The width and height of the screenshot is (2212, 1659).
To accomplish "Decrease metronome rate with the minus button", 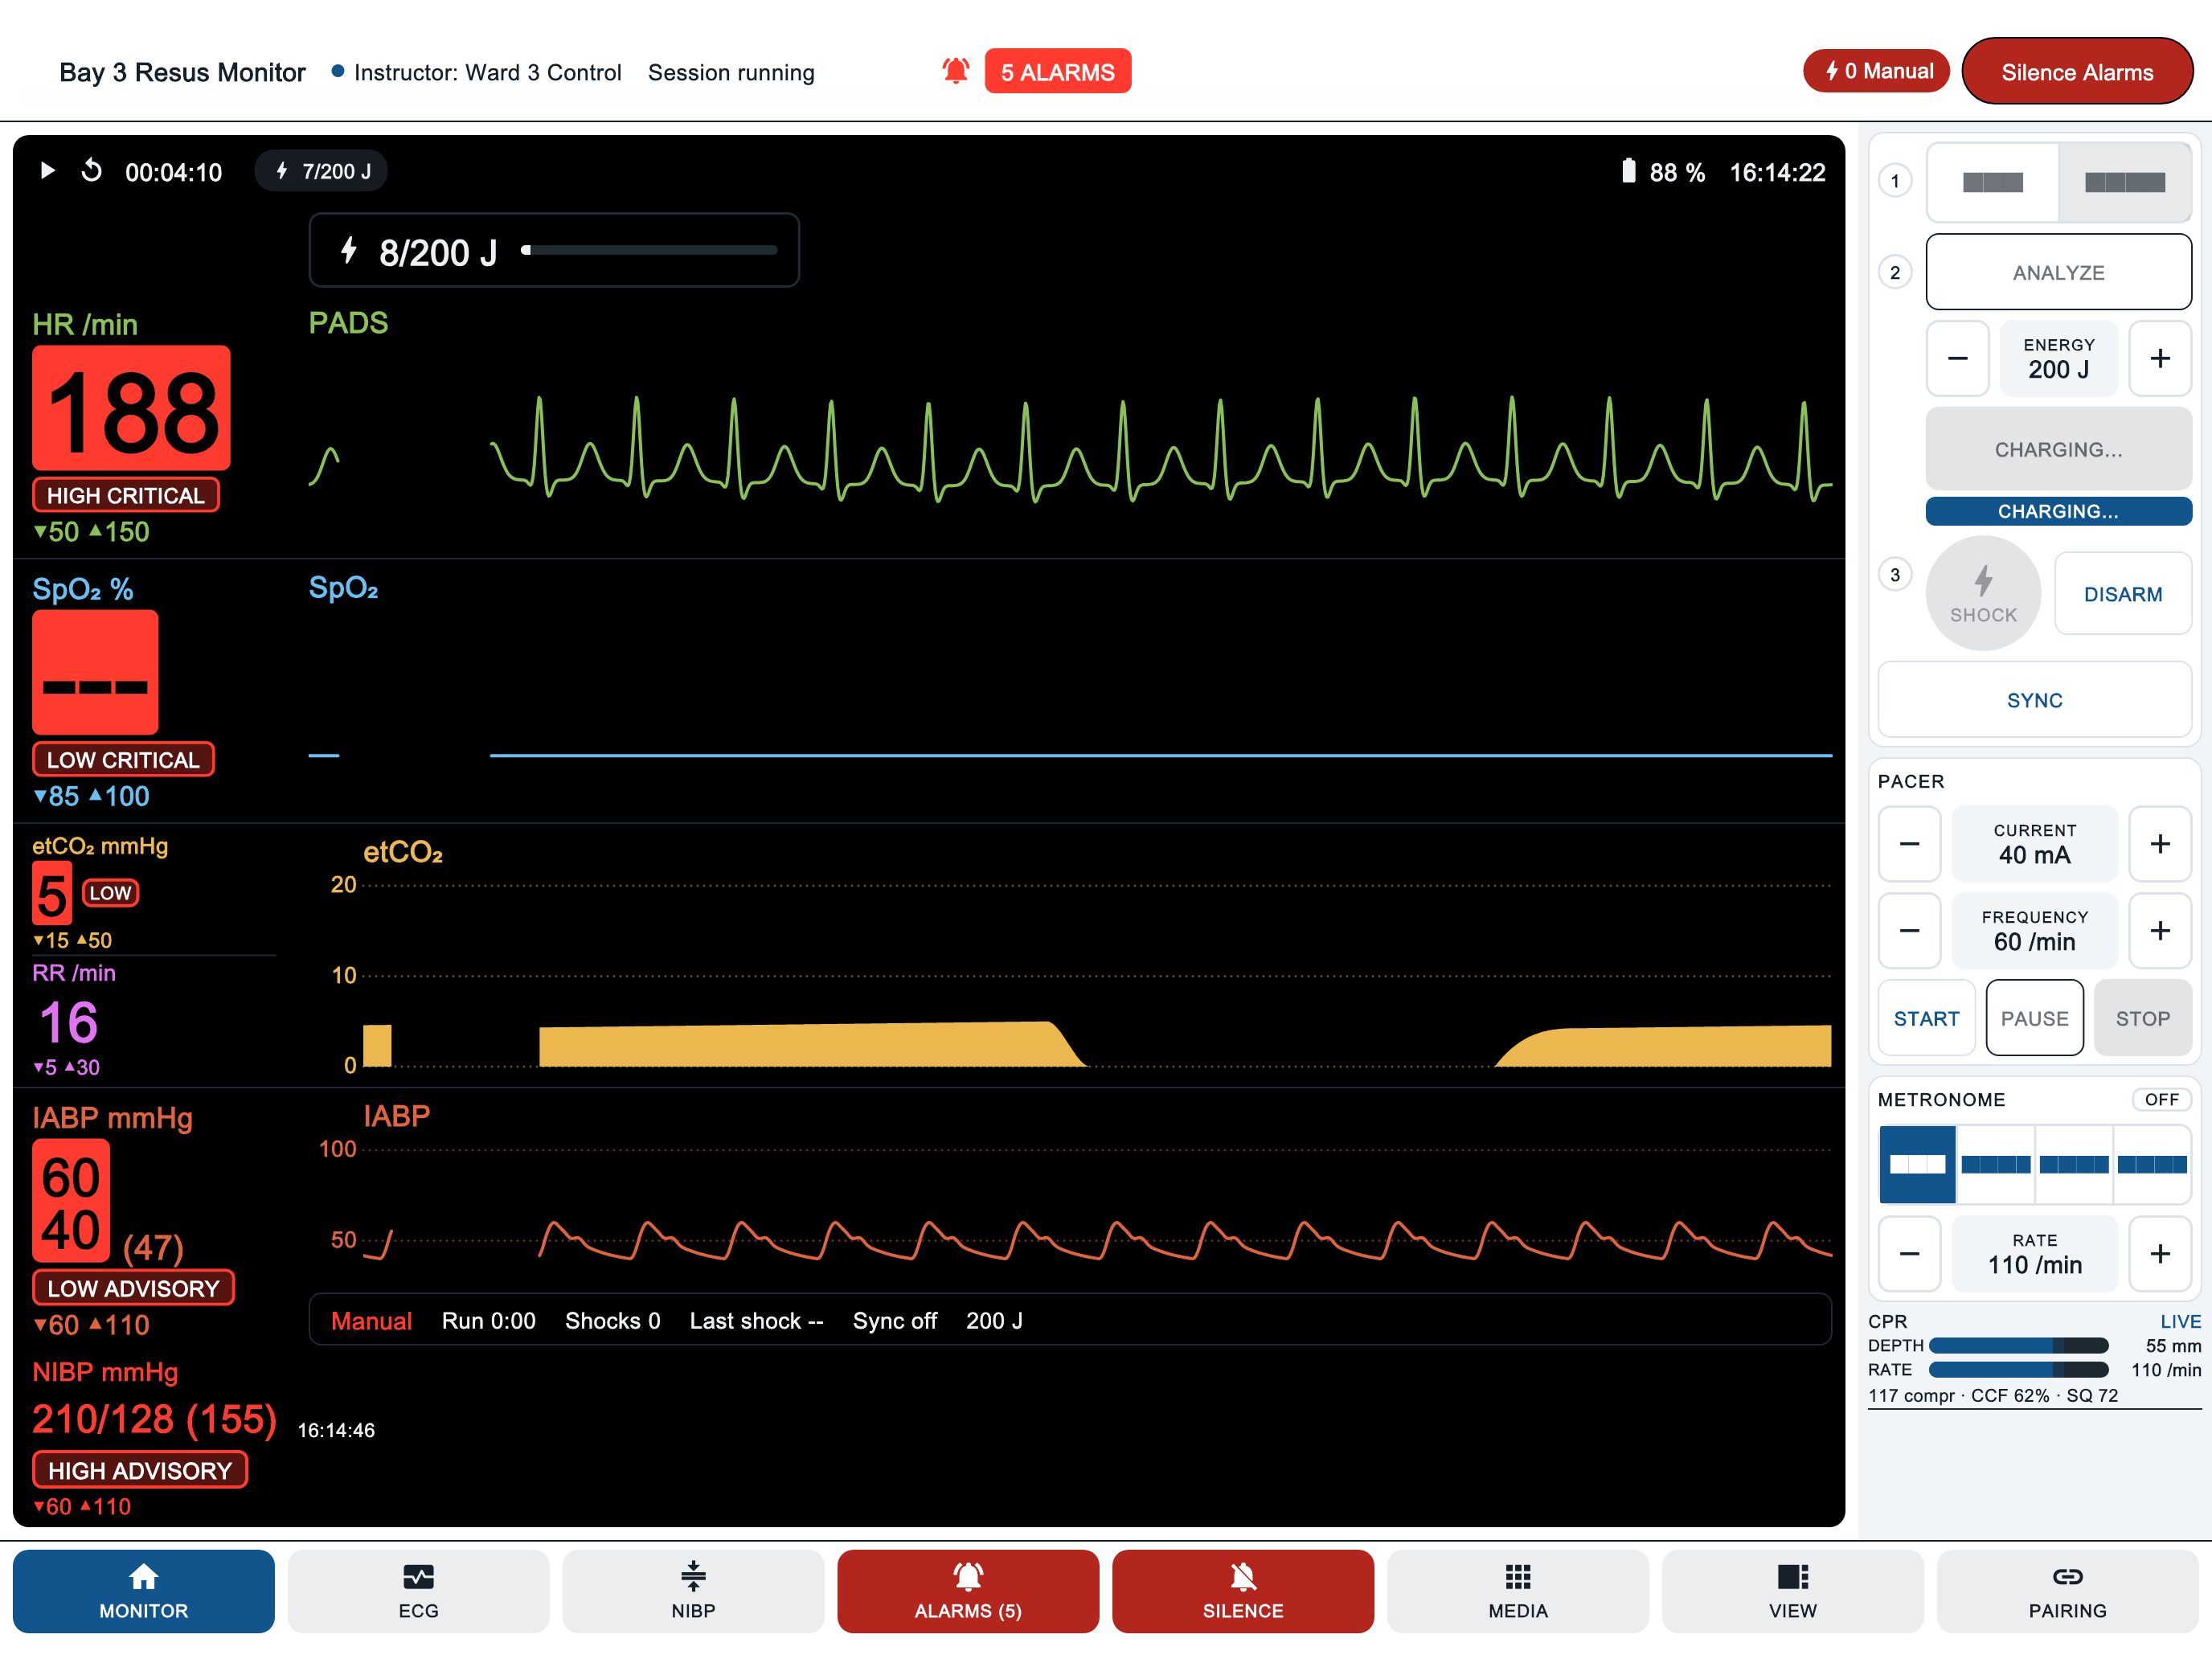I will pos(1909,1253).
